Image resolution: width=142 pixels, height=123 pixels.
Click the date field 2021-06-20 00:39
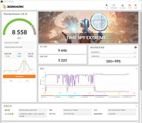122,110
